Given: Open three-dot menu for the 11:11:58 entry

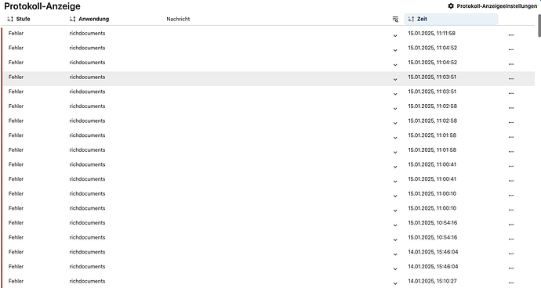Looking at the screenshot, I should coord(511,34).
